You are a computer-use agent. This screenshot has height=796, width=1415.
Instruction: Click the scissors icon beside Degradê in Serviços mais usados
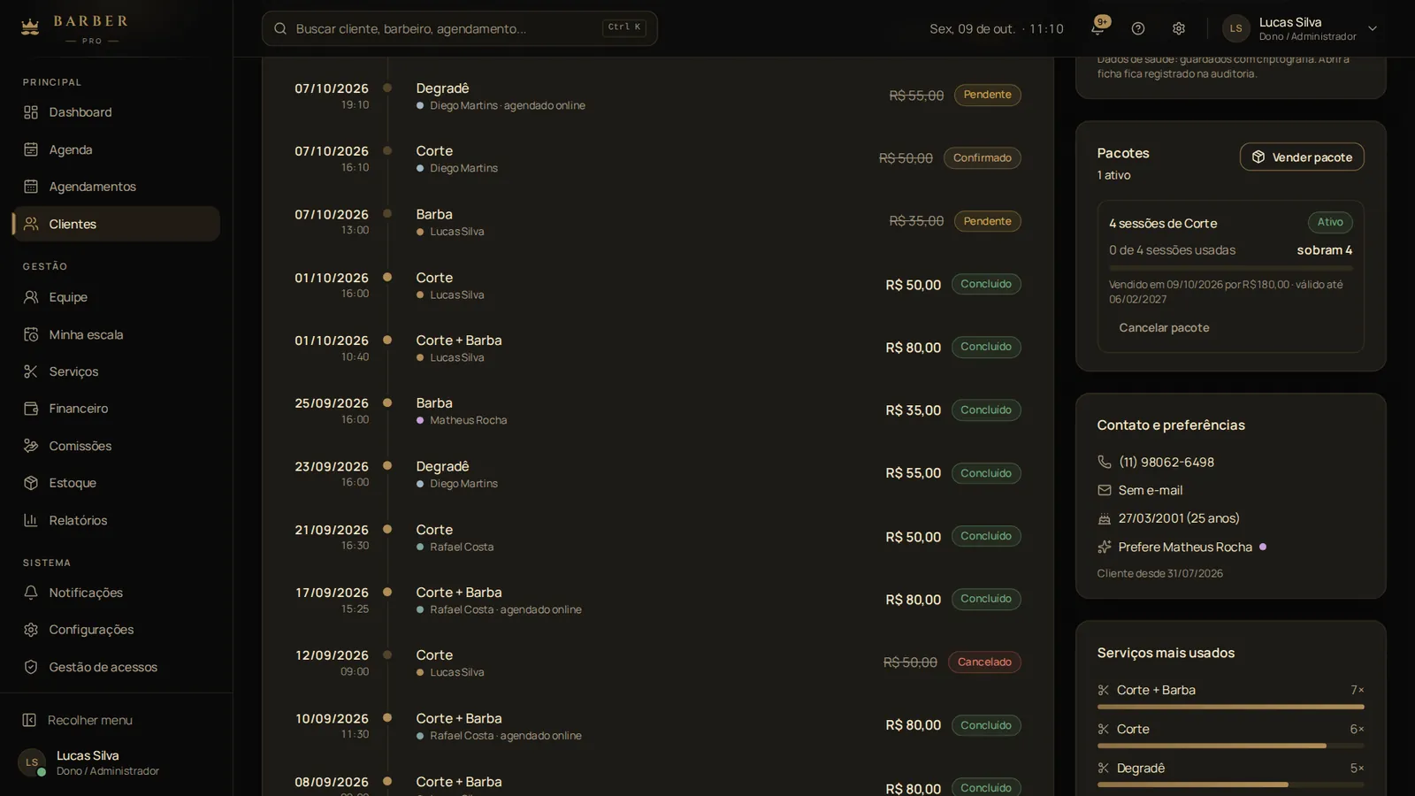[1104, 768]
